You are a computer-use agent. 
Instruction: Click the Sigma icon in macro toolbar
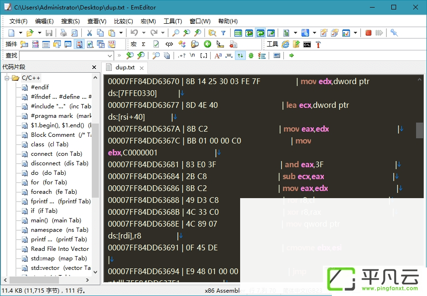[x=144, y=44]
